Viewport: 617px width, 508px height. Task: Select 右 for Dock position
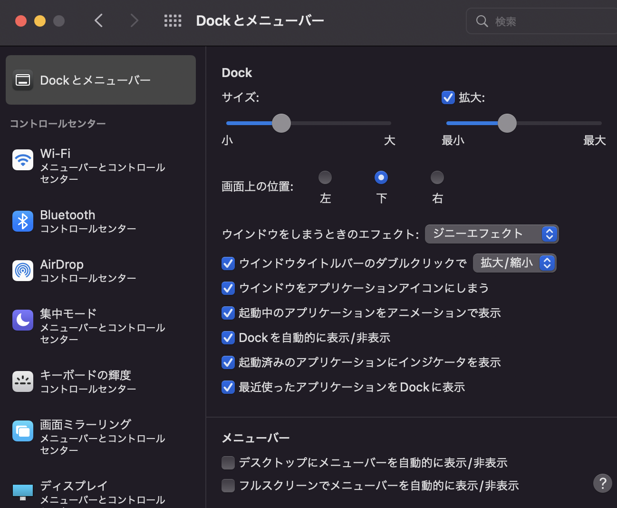[437, 177]
